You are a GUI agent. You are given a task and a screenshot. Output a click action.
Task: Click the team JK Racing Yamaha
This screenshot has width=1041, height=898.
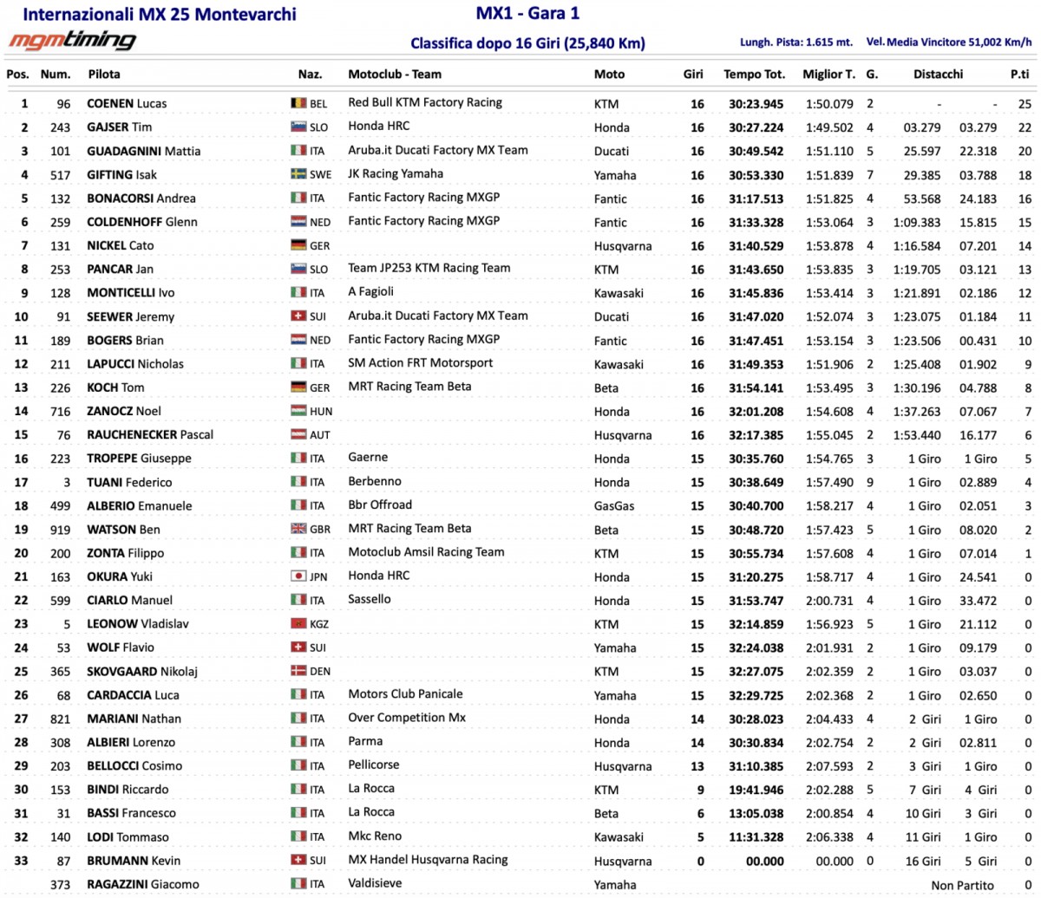tap(396, 173)
